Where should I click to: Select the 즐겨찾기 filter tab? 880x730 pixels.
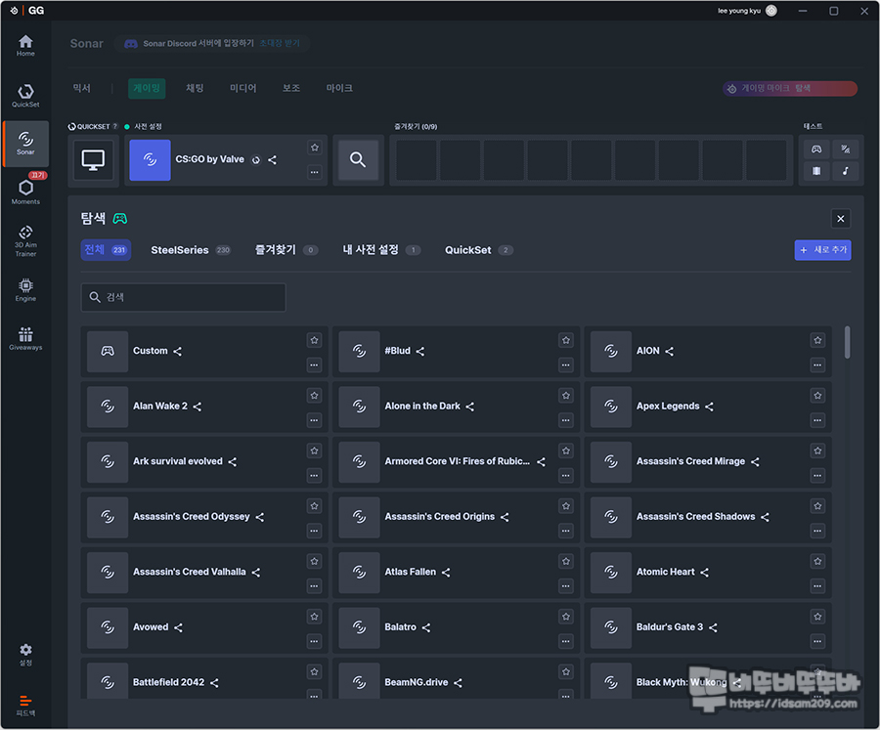[x=286, y=250]
